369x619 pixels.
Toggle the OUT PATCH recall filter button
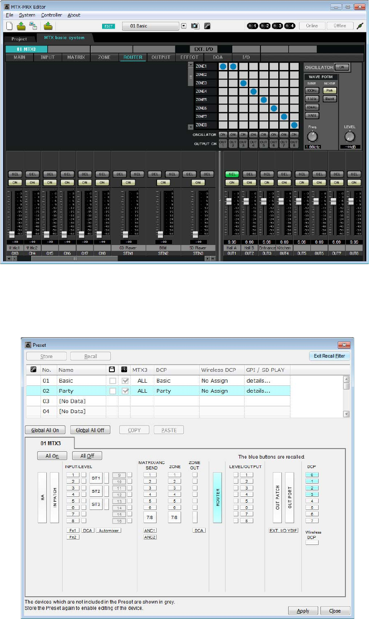[277, 498]
